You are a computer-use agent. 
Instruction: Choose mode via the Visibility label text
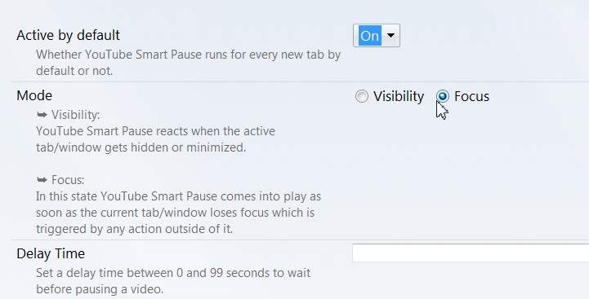399,96
